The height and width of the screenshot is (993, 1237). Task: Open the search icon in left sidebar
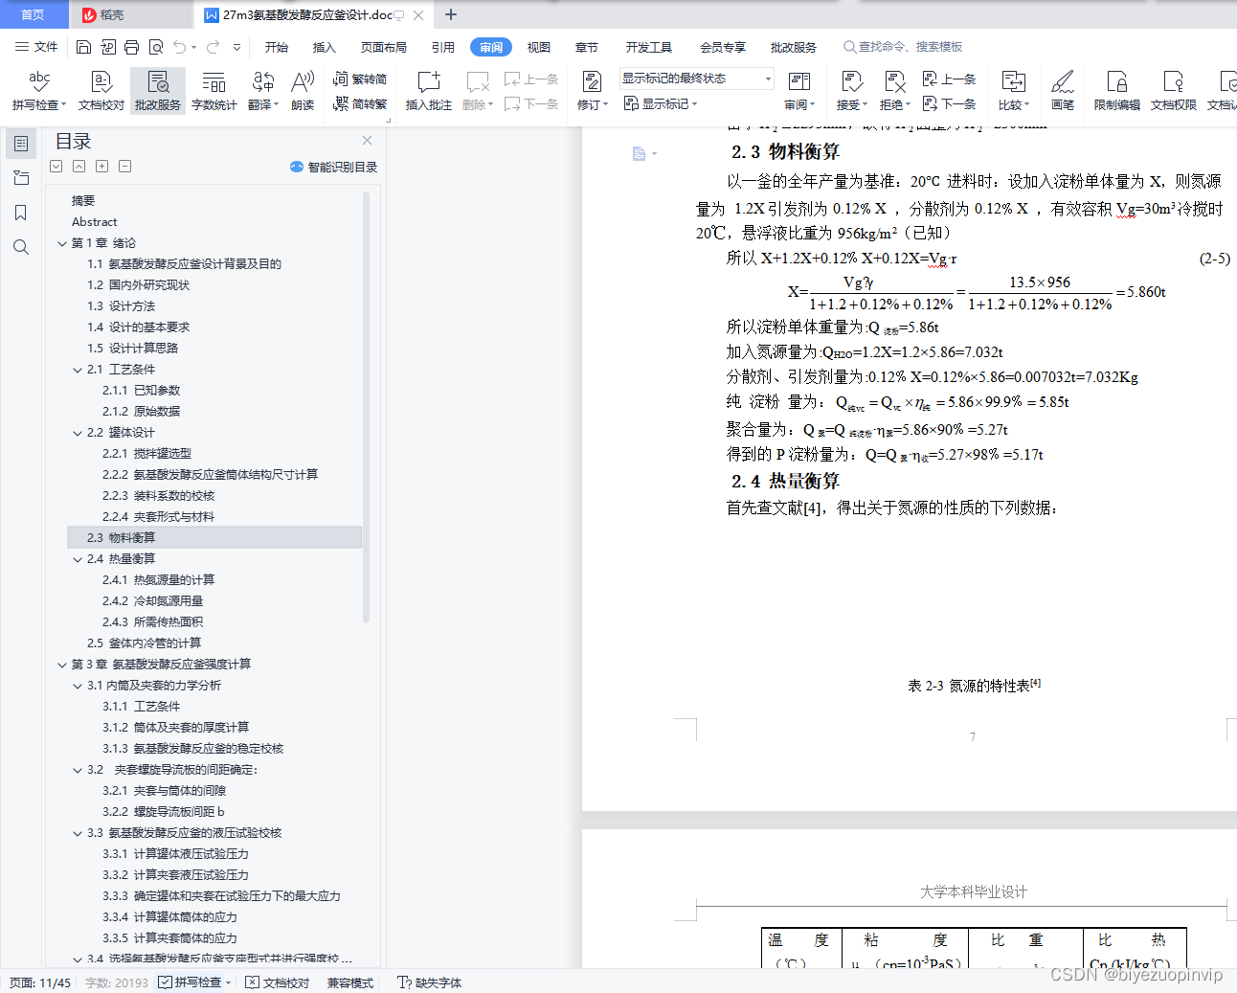(21, 247)
